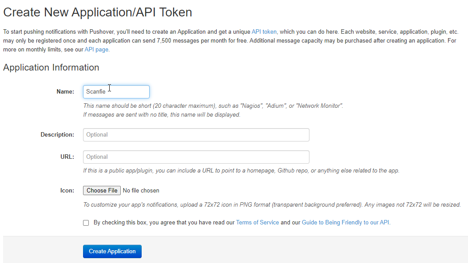
Task: Visit Guide to Being Friendly to our API
Action: tap(345, 223)
